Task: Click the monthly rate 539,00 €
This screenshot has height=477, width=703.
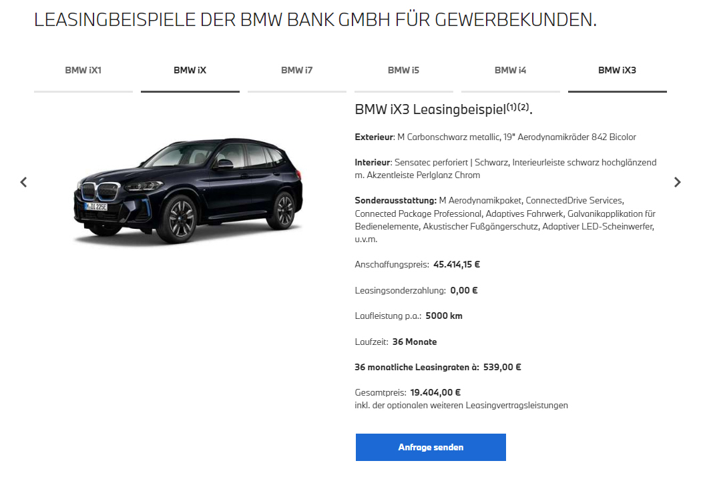Action: (502, 368)
